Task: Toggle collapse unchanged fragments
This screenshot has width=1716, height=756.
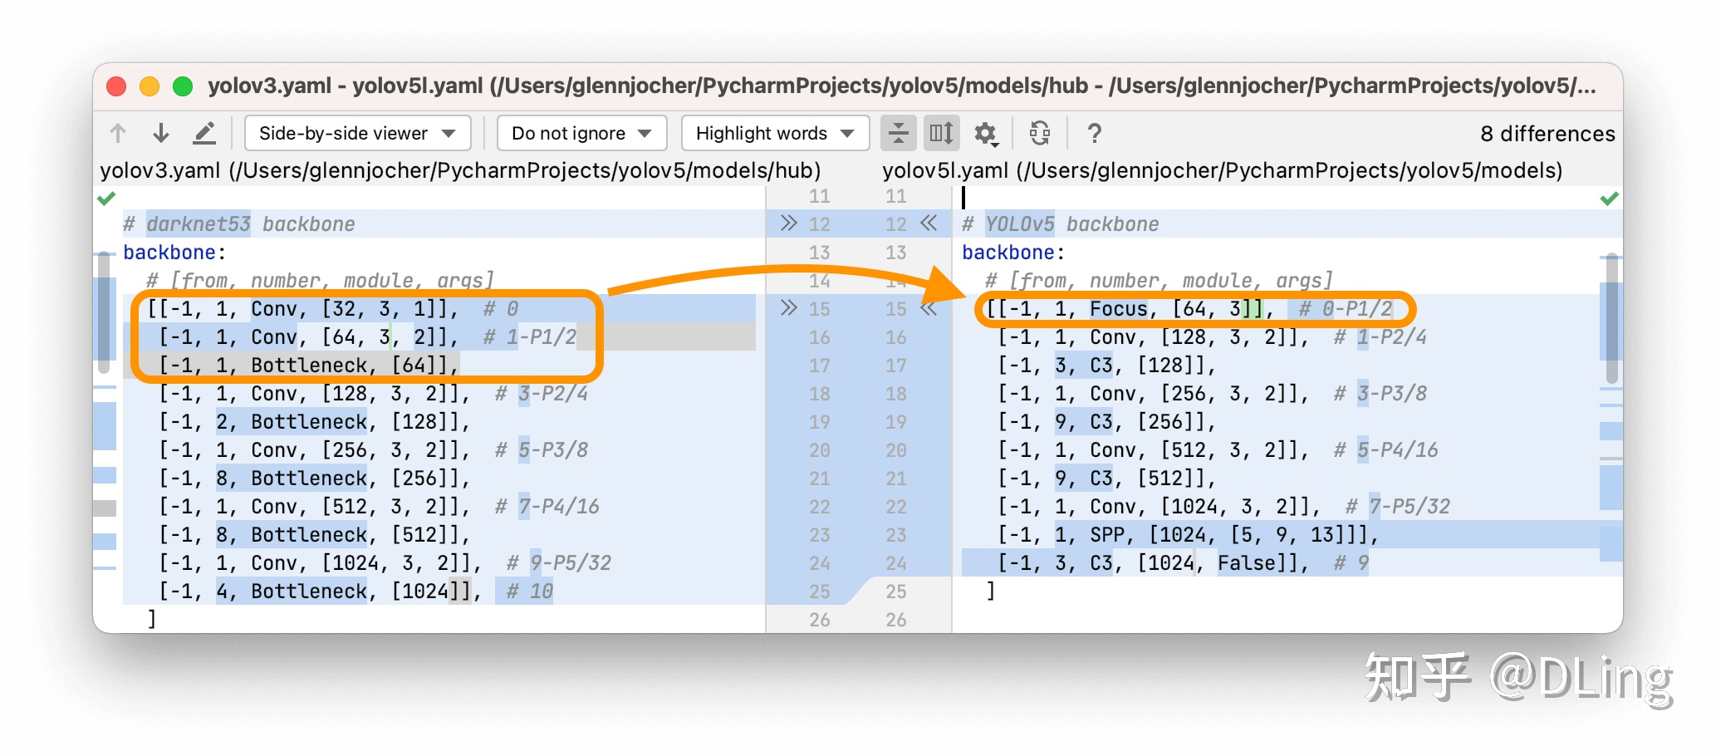Action: coord(899,133)
